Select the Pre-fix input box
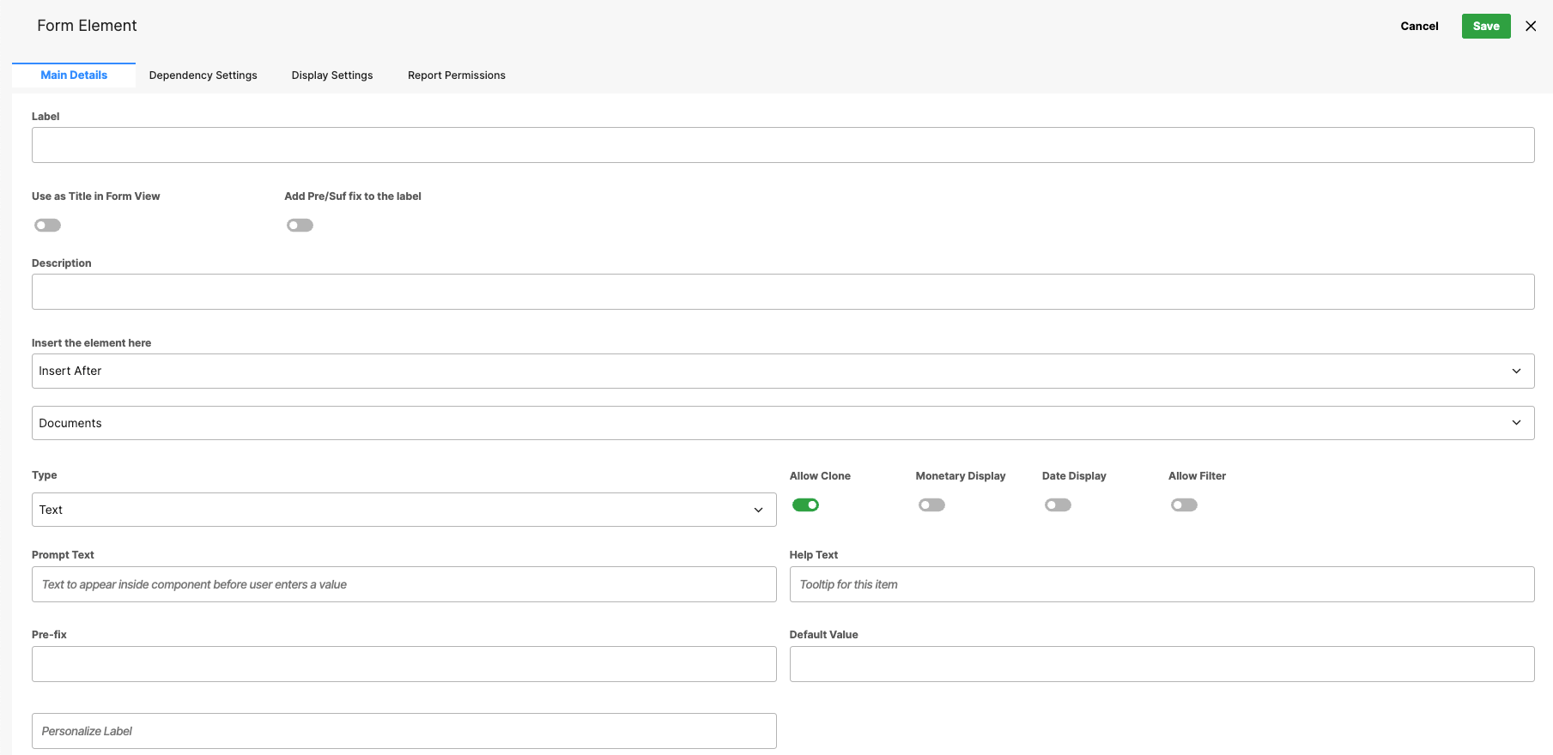Screen dimensions: 1553x755 coord(404,664)
